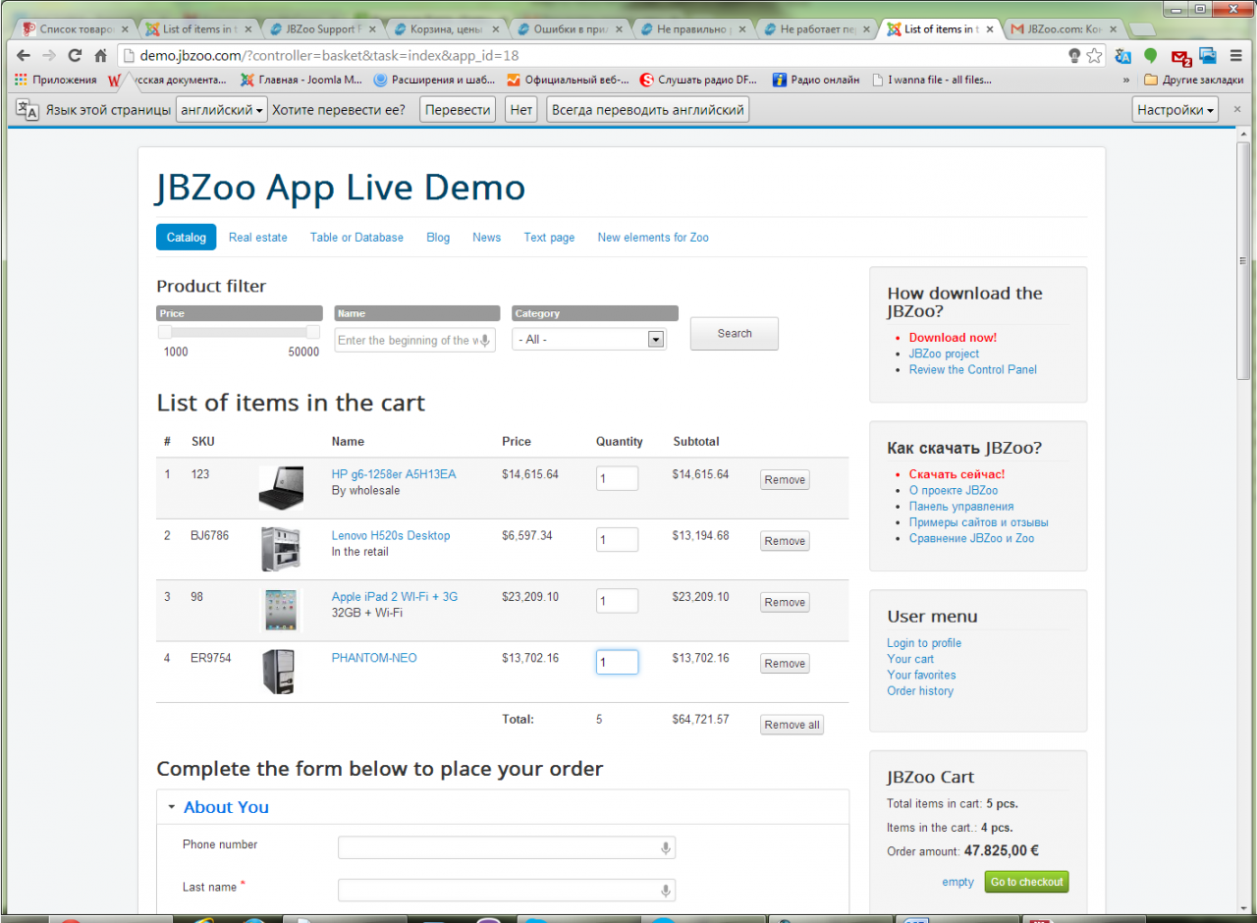
Task: Click Go to checkout button
Action: tap(1026, 882)
